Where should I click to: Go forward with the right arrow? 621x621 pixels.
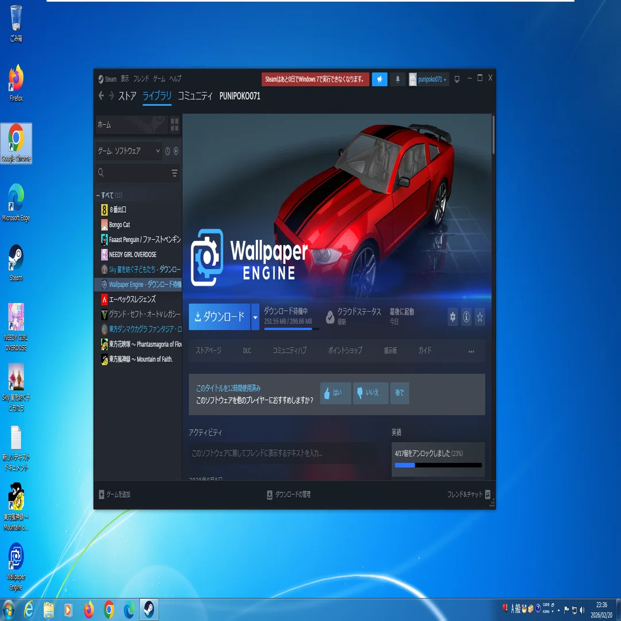(x=112, y=95)
